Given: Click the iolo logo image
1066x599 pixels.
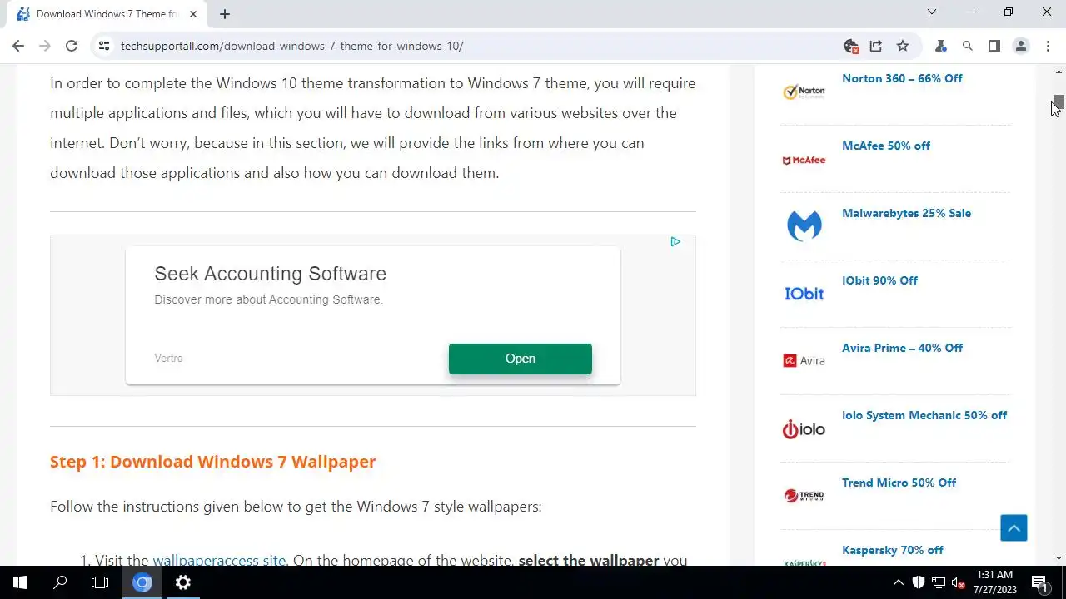Looking at the screenshot, I should click(x=804, y=429).
